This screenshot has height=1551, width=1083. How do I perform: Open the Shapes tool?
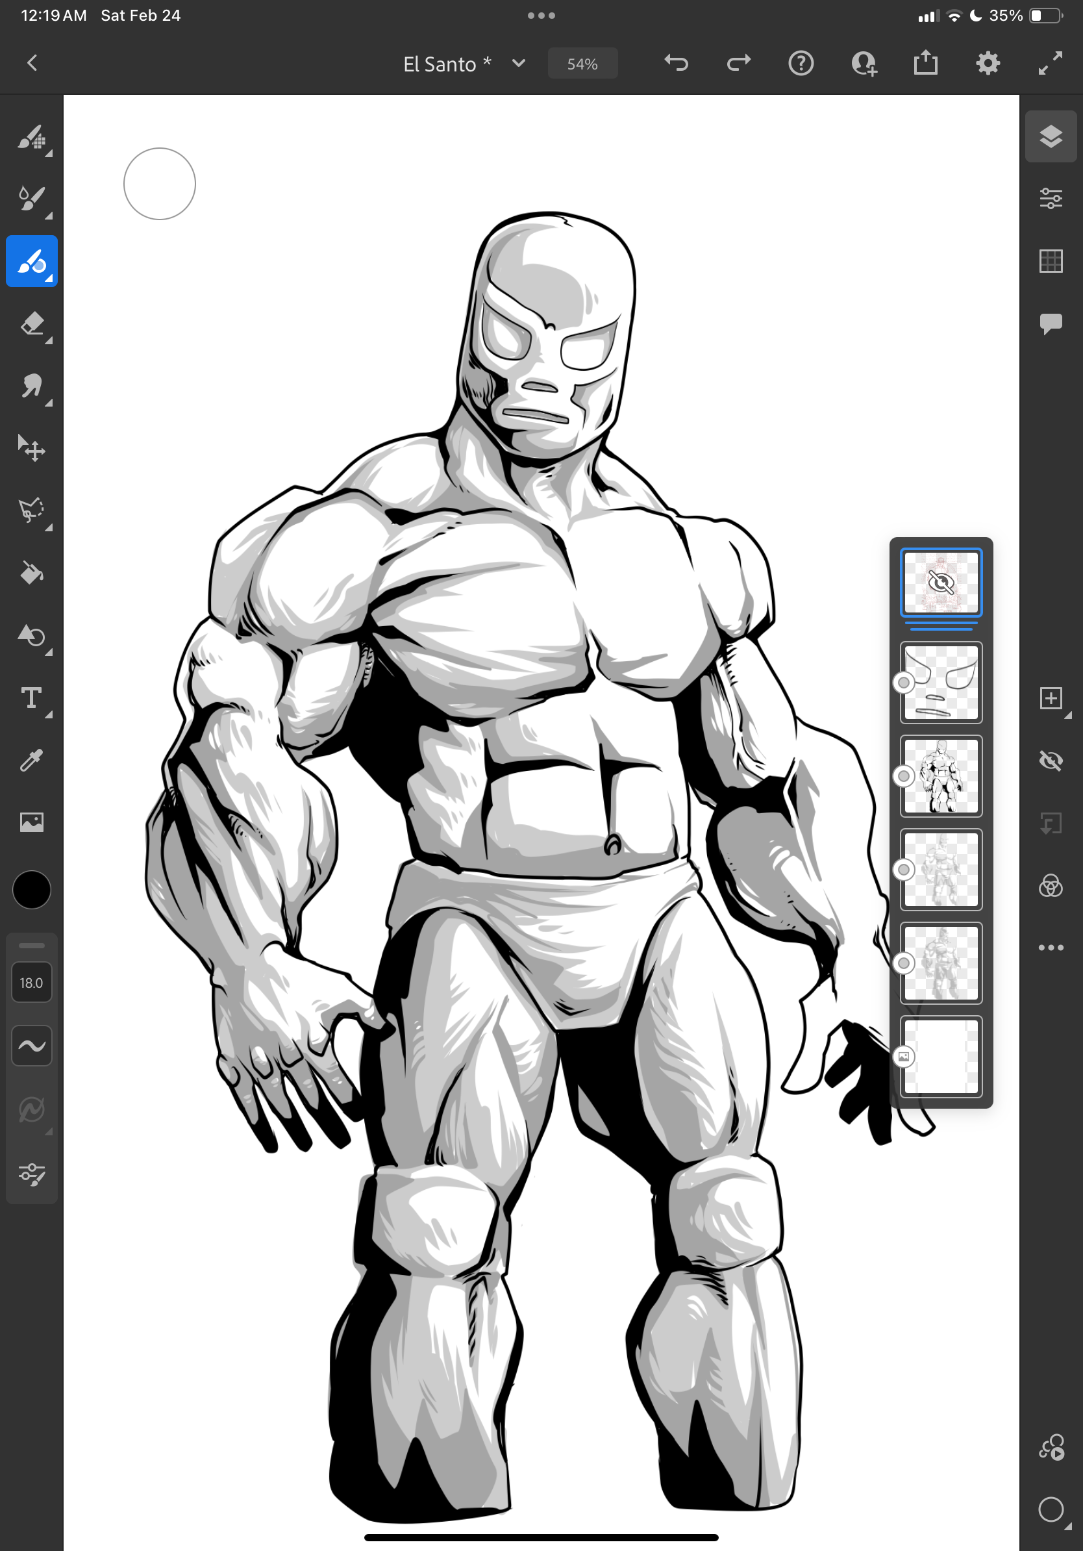pyautogui.click(x=32, y=636)
